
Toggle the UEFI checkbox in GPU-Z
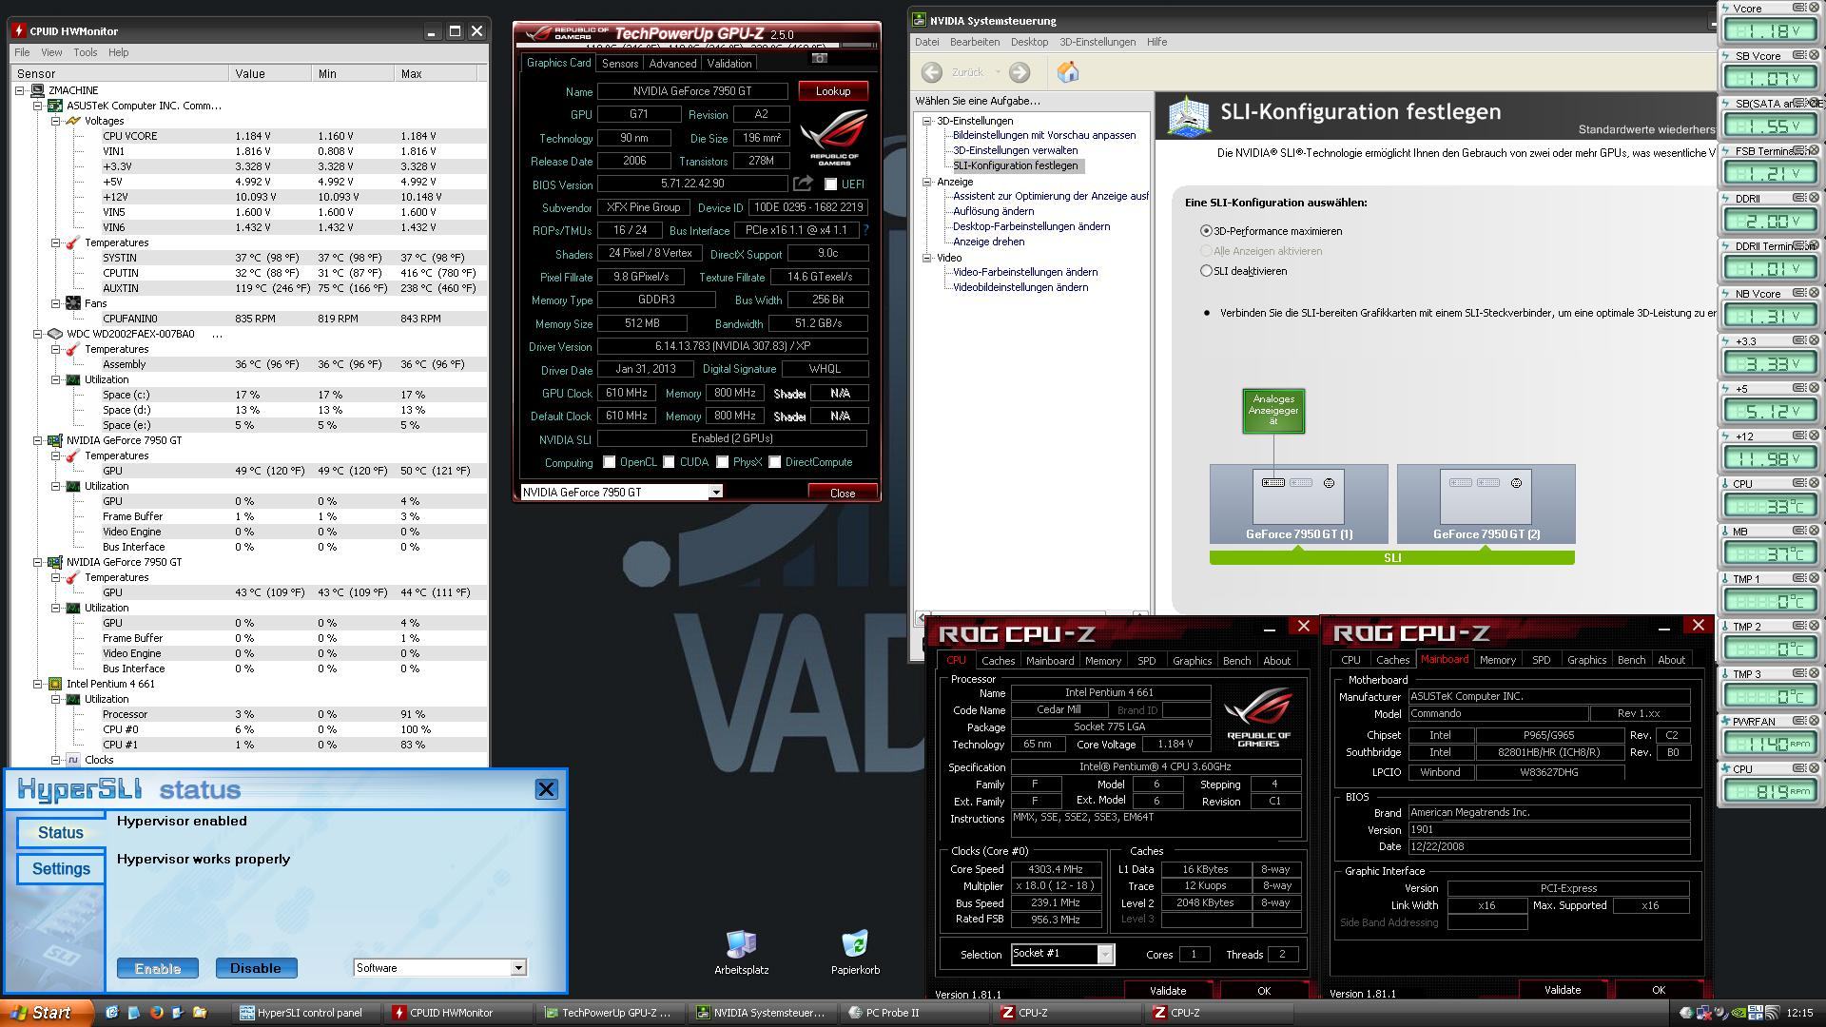point(830,184)
